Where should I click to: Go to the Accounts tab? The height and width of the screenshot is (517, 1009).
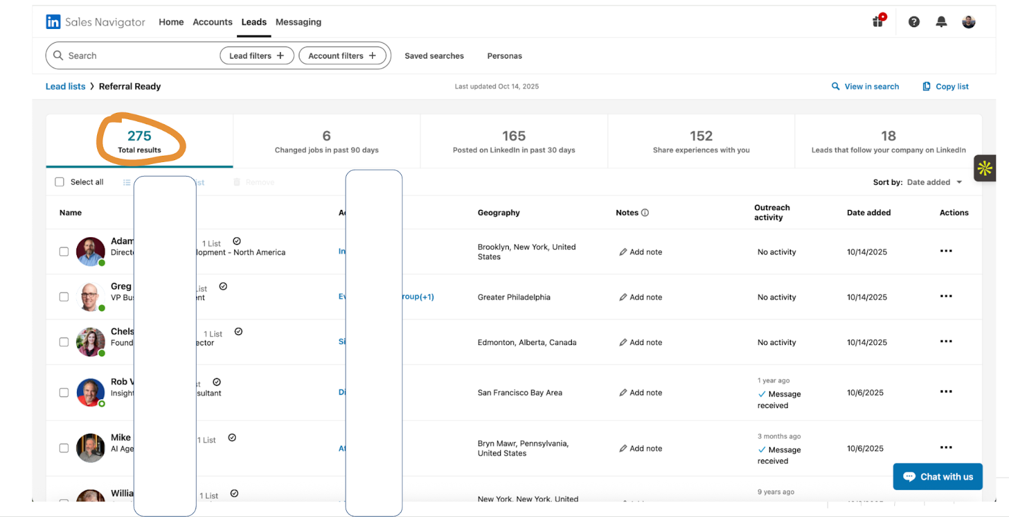[x=213, y=22]
